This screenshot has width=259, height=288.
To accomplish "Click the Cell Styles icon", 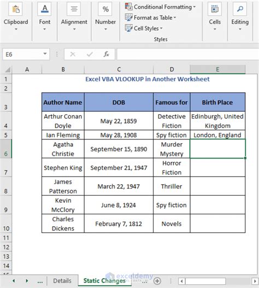I will click(128, 28).
